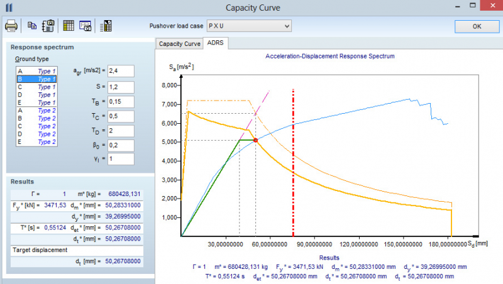
Task: Add drawing to gallery icon
Action: point(48,26)
